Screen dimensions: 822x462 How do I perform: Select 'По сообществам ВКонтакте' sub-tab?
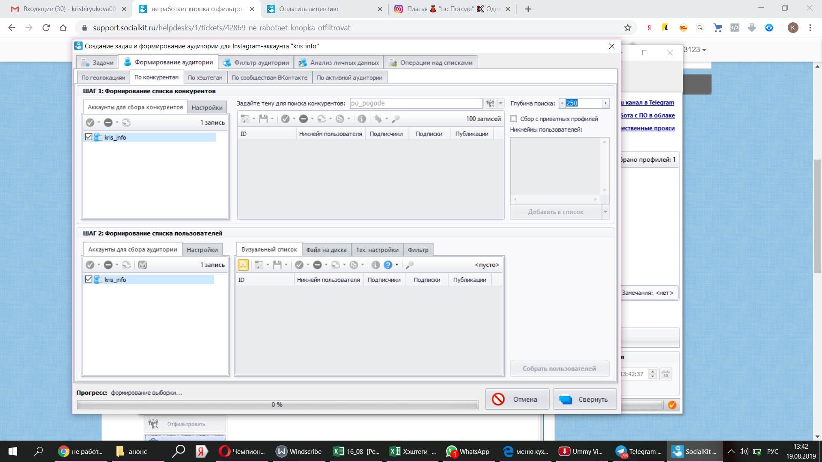(x=270, y=78)
